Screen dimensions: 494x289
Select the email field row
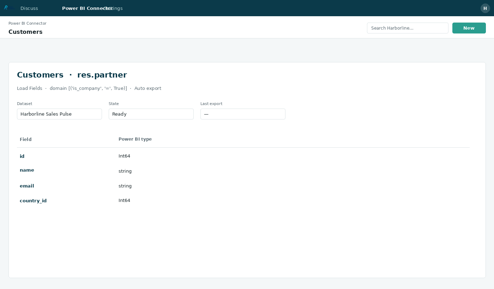(243, 186)
